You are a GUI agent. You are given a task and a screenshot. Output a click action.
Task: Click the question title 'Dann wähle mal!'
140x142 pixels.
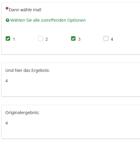[x=25, y=10]
